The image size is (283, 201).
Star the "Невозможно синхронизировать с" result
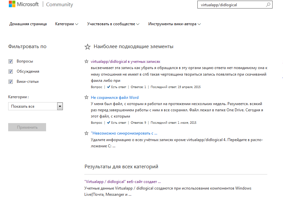(x=87, y=133)
